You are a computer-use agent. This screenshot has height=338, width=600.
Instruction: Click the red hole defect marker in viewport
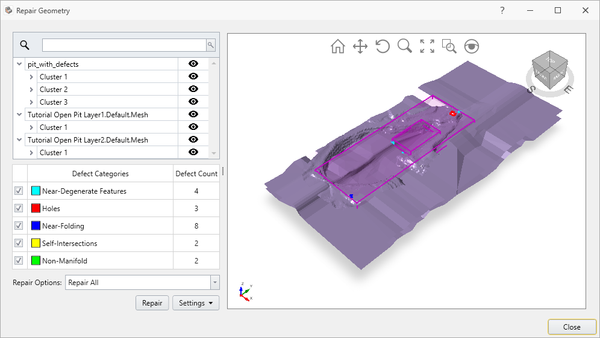coord(453,113)
